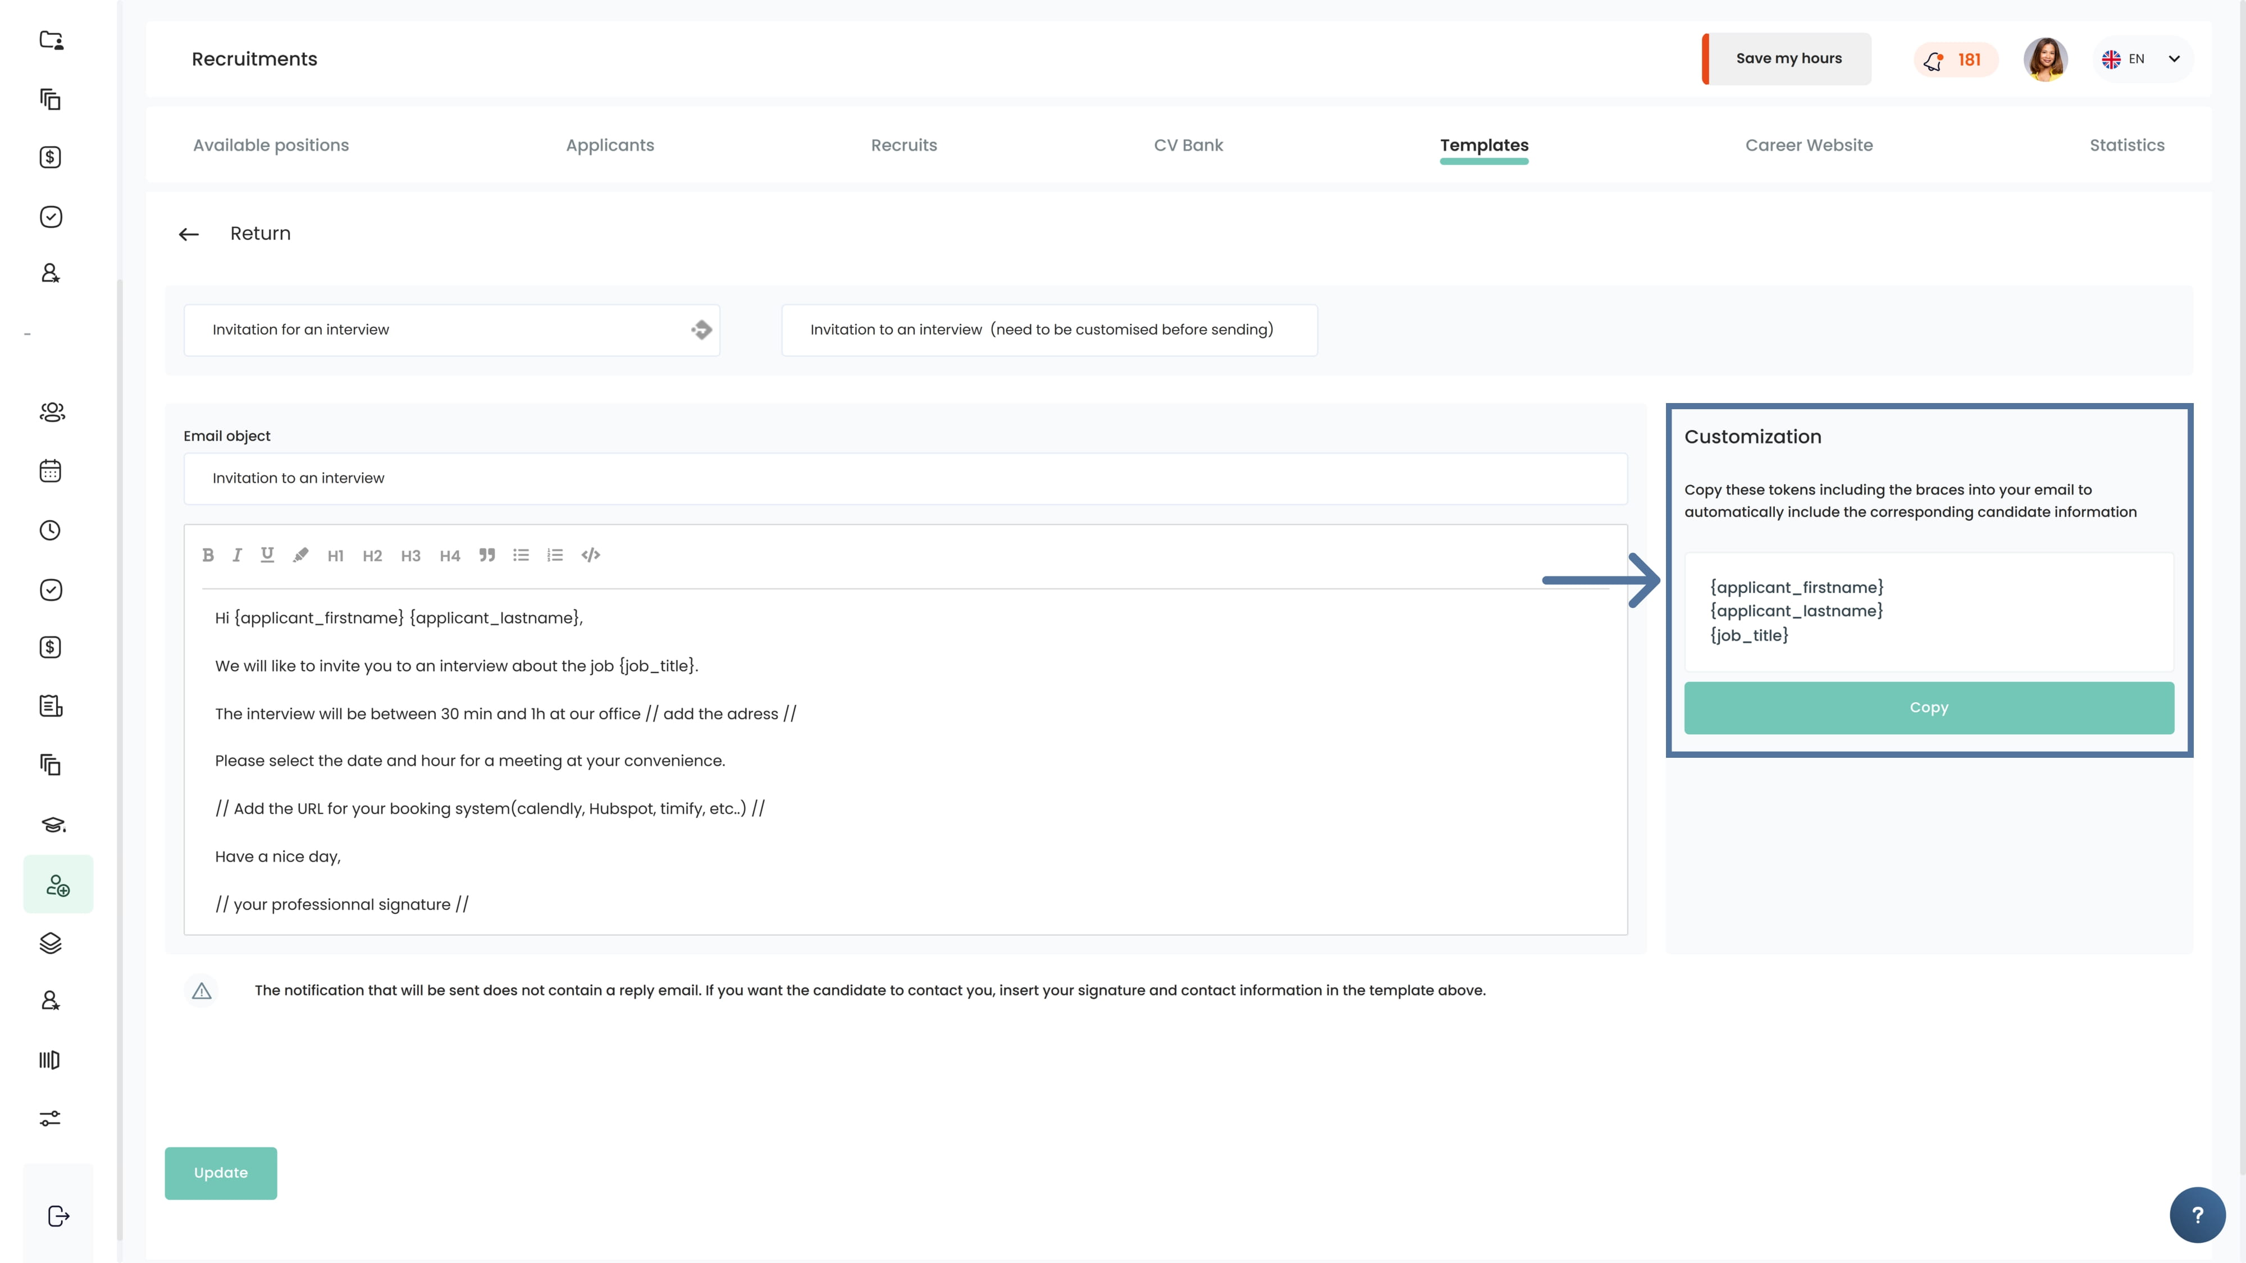
Task: Toggle bold formatting in the editor
Action: click(x=208, y=555)
